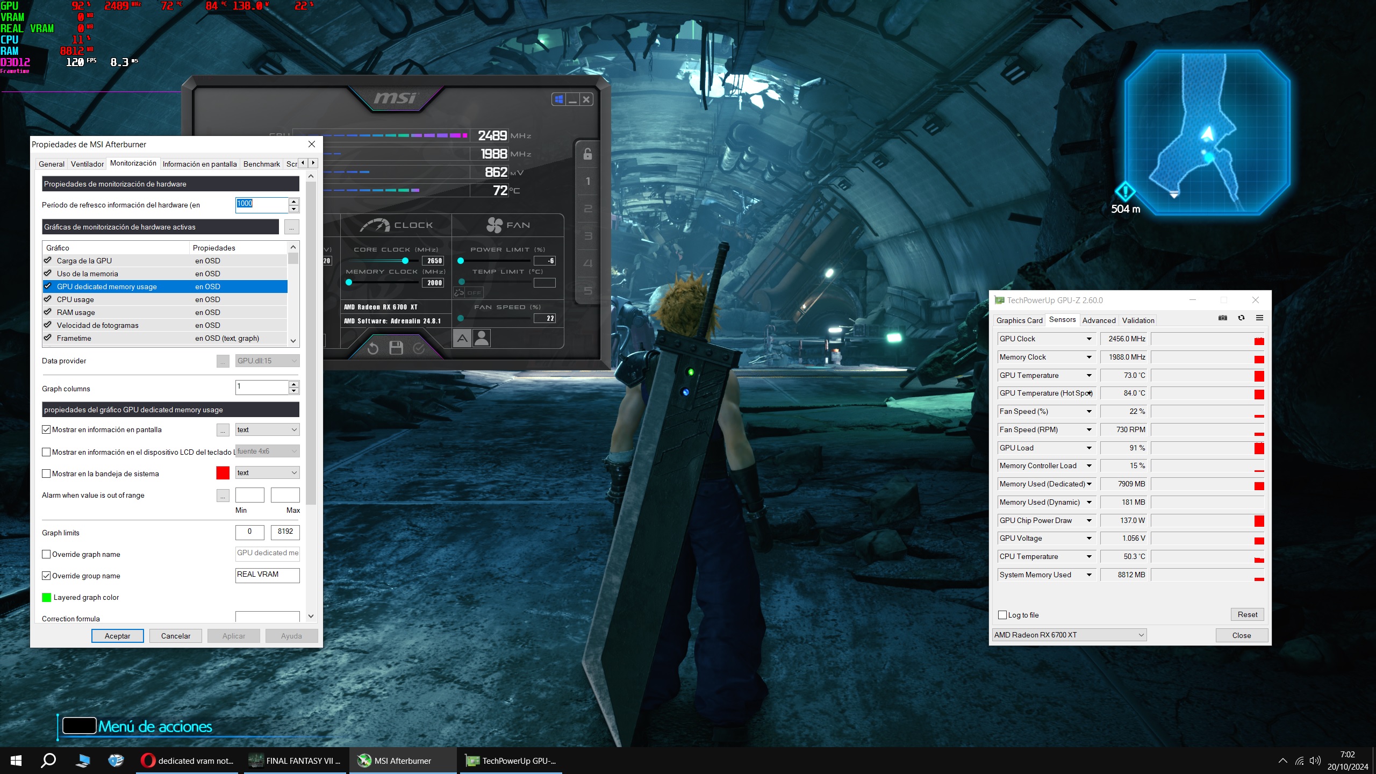The image size is (1376, 774).
Task: Click ellipsis beside active hardware graphs header
Action: click(x=291, y=227)
